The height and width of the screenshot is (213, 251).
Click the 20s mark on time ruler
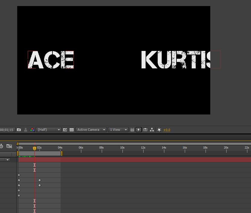226,148
